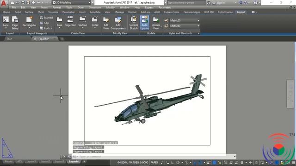296x166 pixels.
Task: Create a Section view
Action: [83, 22]
